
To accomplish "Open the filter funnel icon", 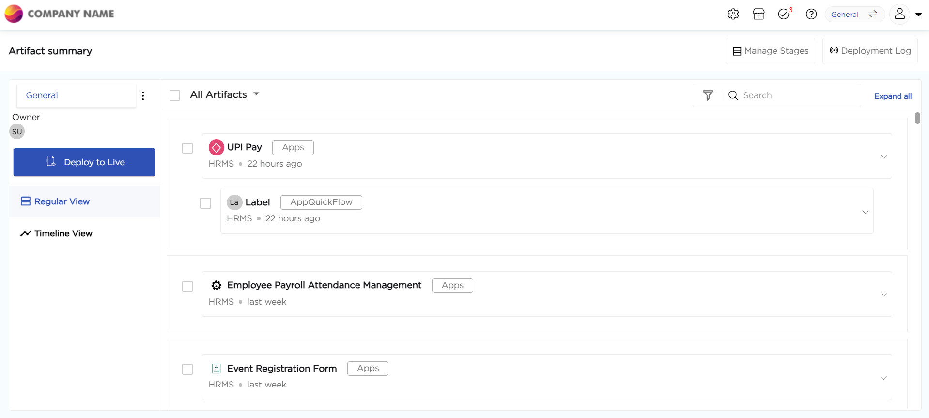I will tap(708, 95).
